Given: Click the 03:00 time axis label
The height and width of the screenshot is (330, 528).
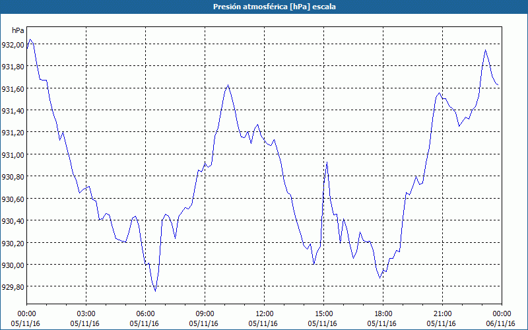Looking at the screenshot, I should pos(86,313).
